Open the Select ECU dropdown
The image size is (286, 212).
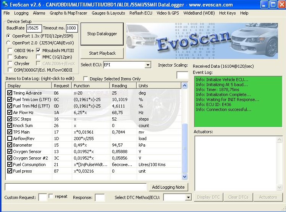[148, 65]
